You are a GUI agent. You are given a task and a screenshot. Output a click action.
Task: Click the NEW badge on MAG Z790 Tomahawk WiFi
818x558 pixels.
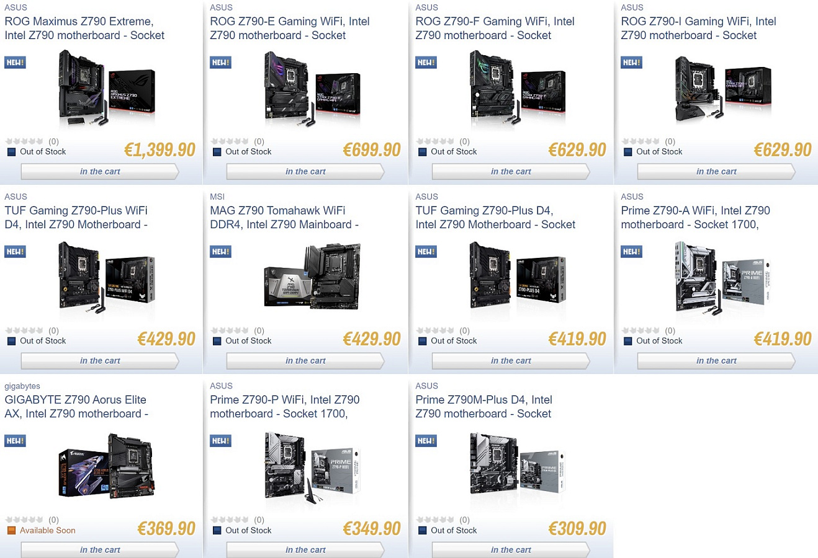pyautogui.click(x=220, y=252)
